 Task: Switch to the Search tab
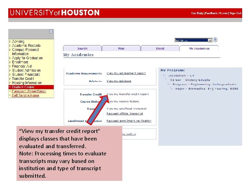click(82, 49)
